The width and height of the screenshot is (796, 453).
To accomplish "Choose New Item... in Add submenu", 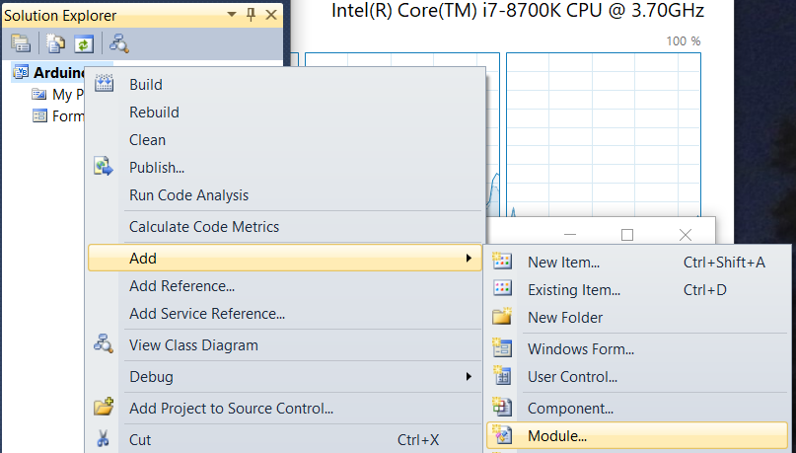I will click(637, 263).
